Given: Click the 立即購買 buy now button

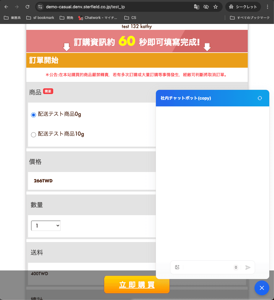Looking at the screenshot, I should click(137, 285).
